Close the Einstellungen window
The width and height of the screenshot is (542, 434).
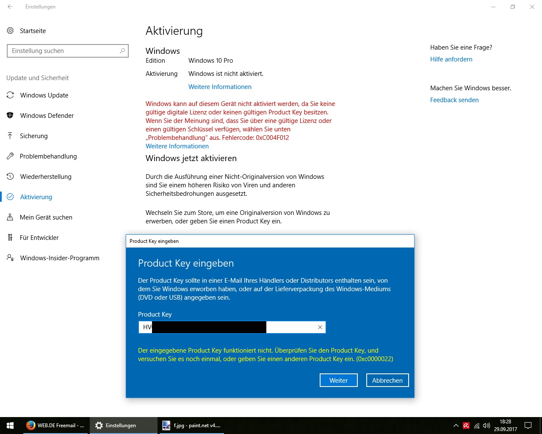pyautogui.click(x=532, y=7)
